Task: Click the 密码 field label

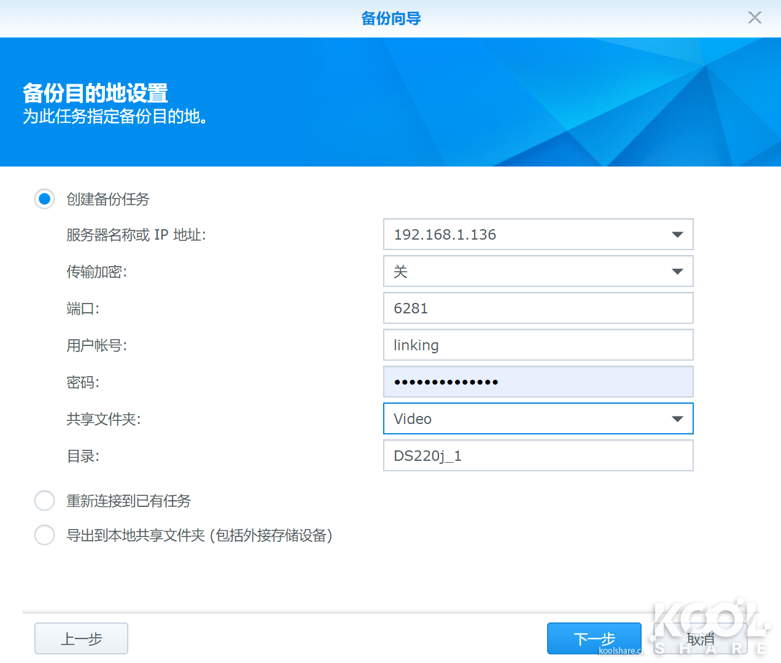Action: coord(83,383)
